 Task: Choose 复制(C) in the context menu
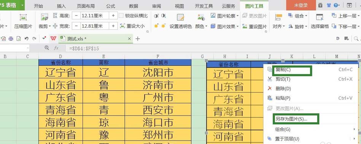click(311, 70)
